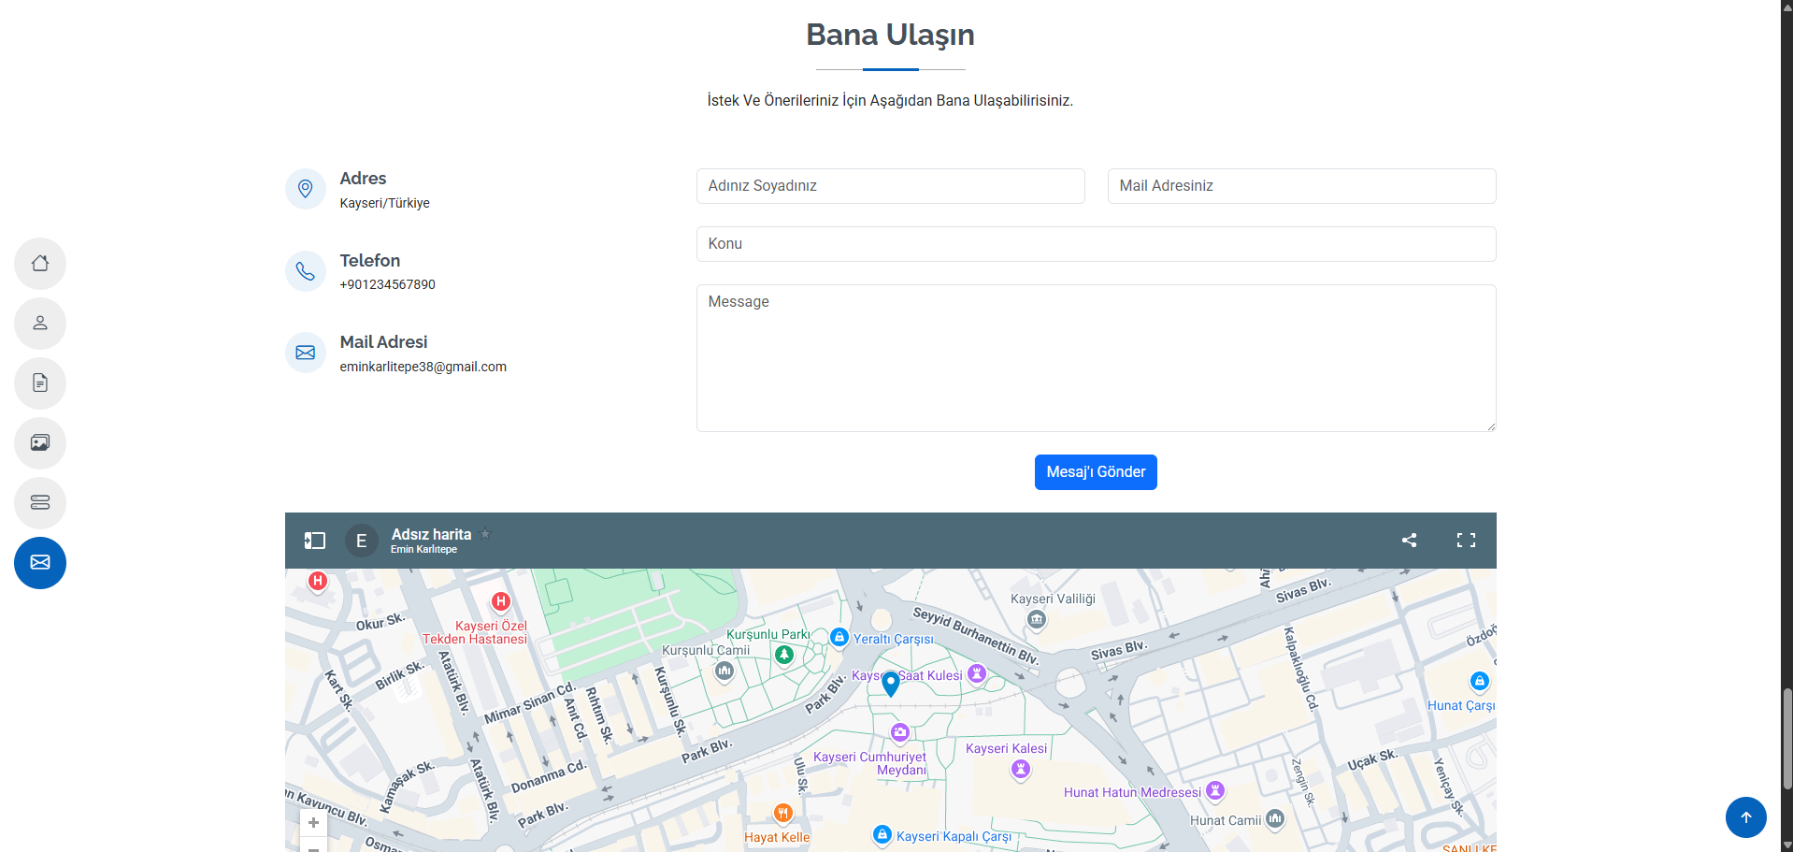Click the Mail Adresiniz input field
The width and height of the screenshot is (1793, 852).
click(1302, 186)
